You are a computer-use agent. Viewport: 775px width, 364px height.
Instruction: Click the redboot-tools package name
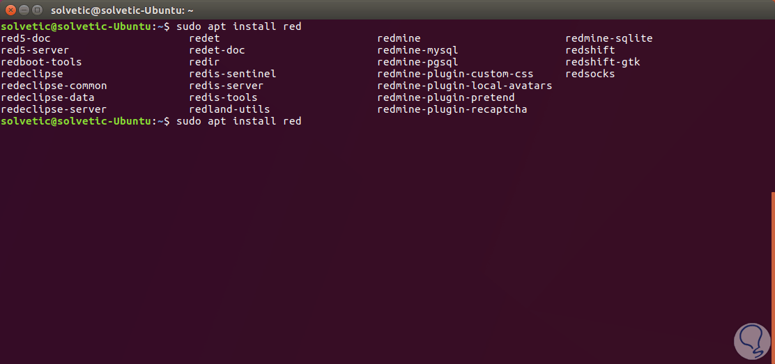point(41,62)
